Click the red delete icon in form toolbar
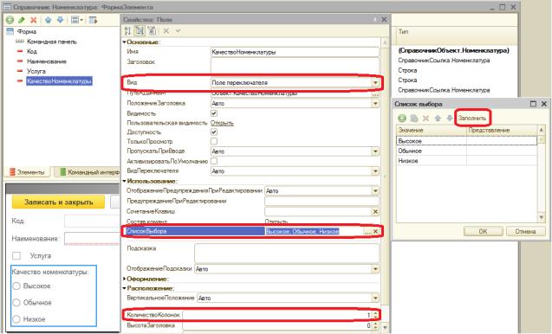This screenshot has height=334, width=552. coord(34,20)
